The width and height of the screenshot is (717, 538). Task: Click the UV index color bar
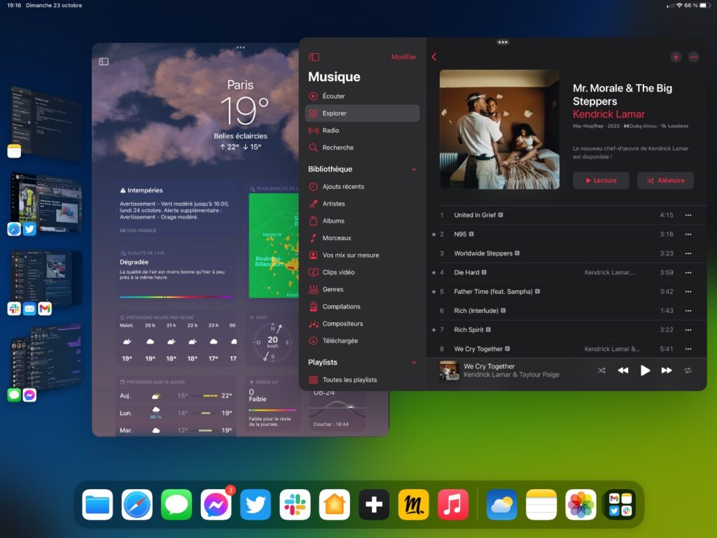pos(272,410)
